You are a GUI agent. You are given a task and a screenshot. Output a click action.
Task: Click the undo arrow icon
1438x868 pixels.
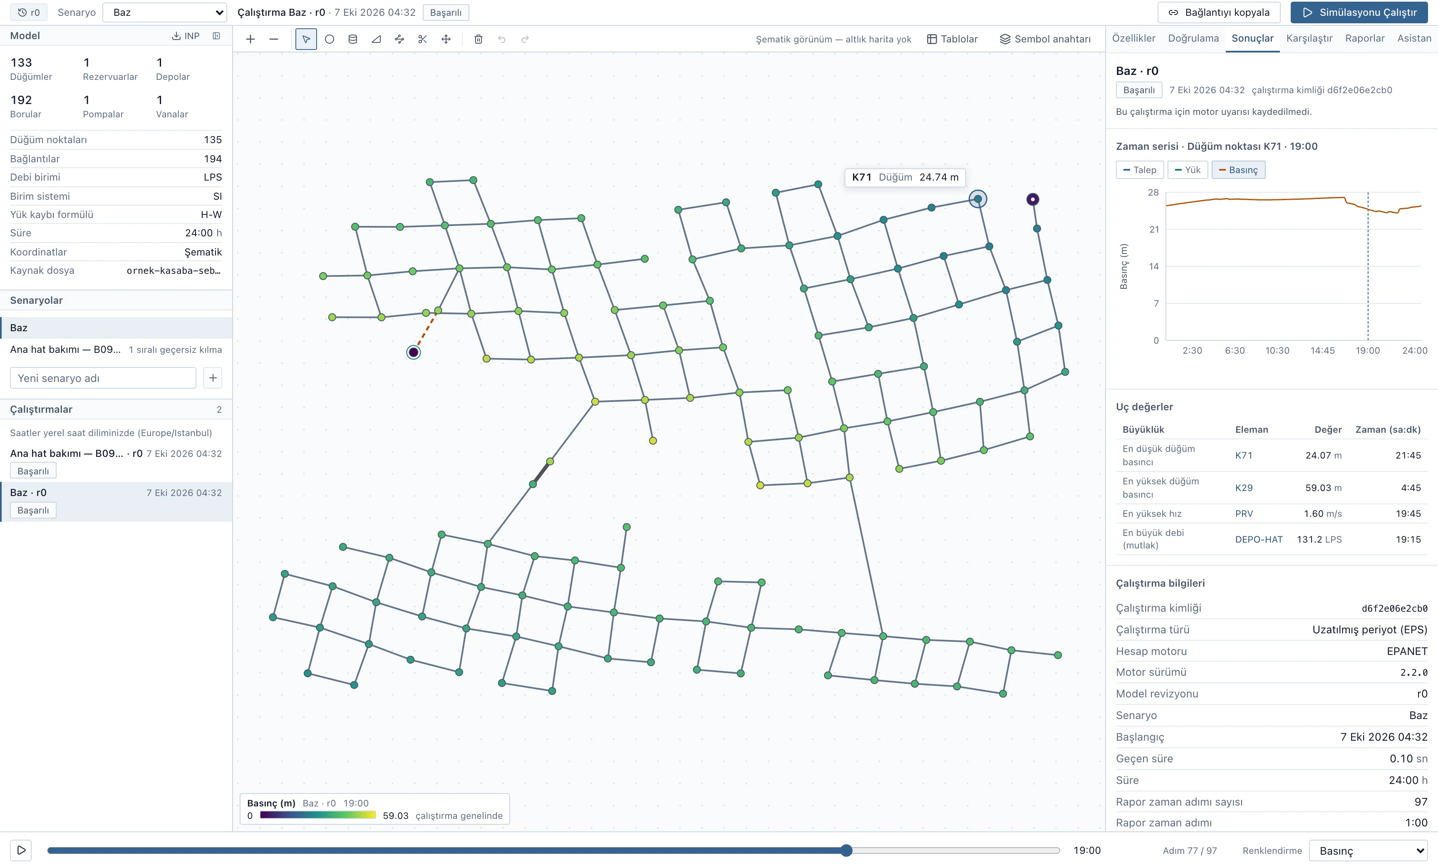[x=502, y=39]
